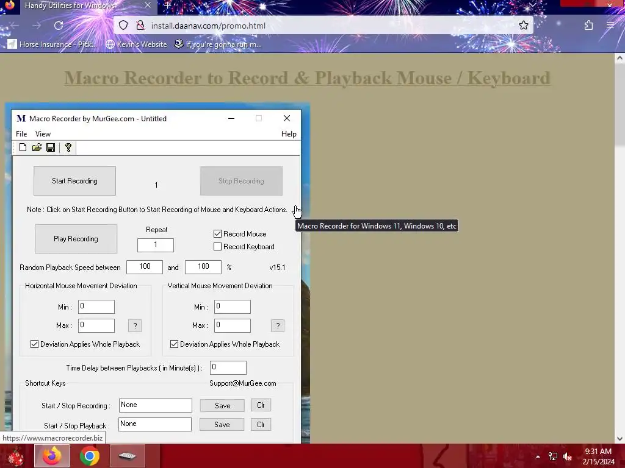The width and height of the screenshot is (625, 468).
Task: Click the Vertical deviation Min field
Action: pos(233,307)
